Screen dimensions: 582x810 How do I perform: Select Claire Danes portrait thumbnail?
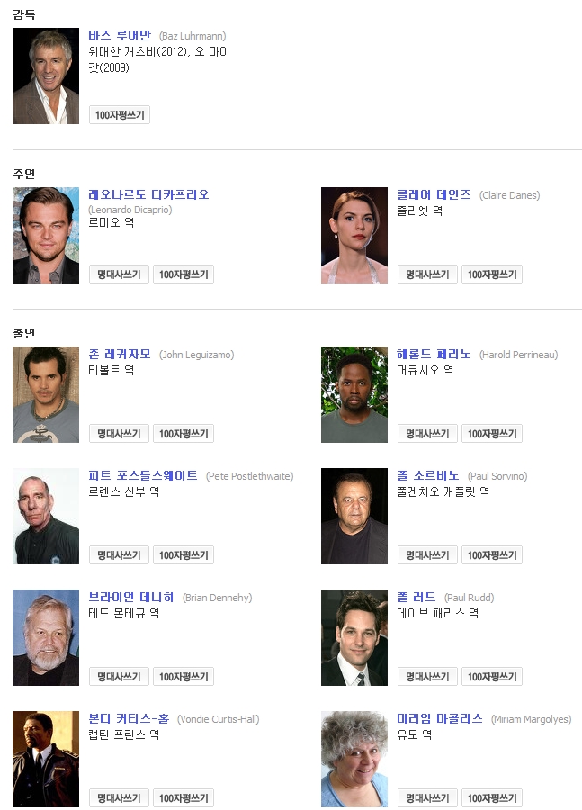click(x=354, y=235)
